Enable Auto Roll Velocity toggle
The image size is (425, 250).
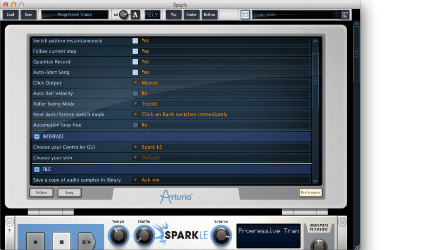135,93
